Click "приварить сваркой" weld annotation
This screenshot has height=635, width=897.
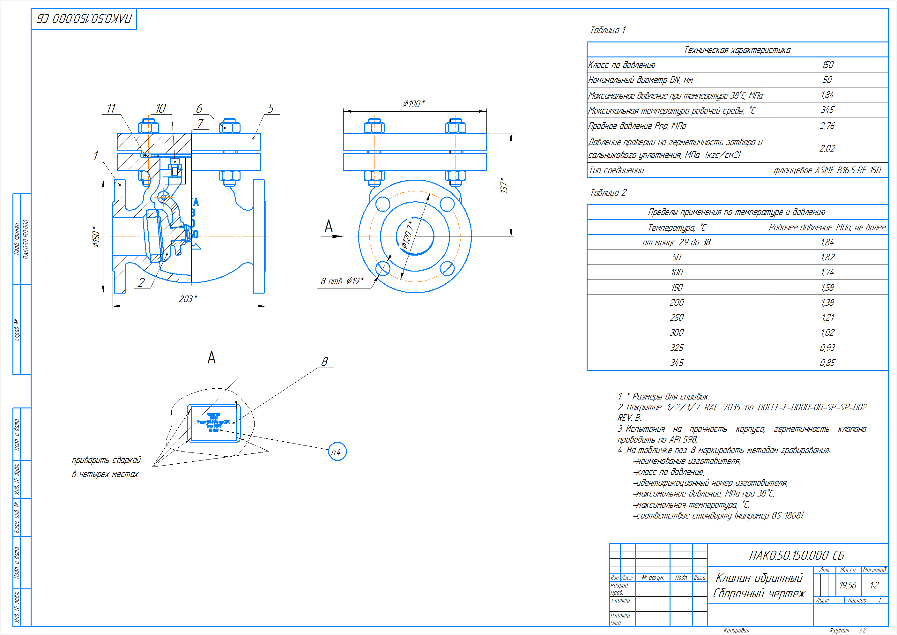[x=106, y=460]
